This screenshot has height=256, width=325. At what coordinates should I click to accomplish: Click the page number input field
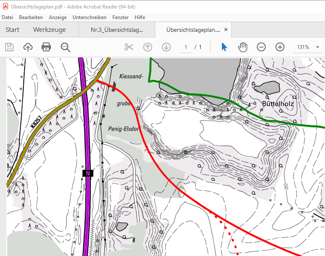(x=186, y=47)
